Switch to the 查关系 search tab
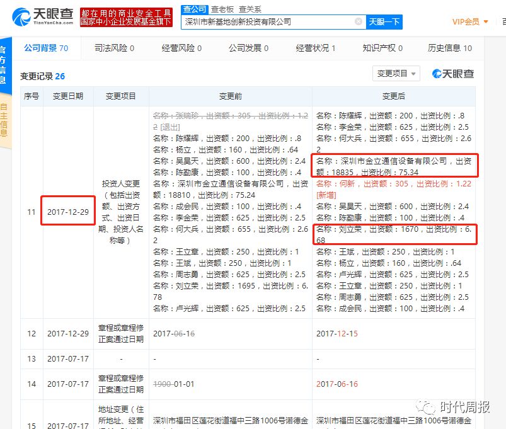 (248, 9)
